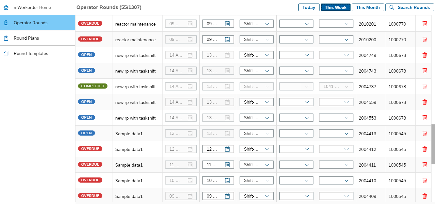435x204 pixels.
Task: Delete round 2004409 with trash icon
Action: [x=424, y=196]
